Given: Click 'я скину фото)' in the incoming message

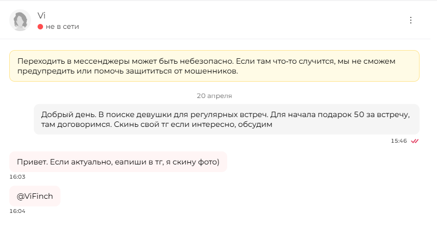Looking at the screenshot, I should click(192, 162).
